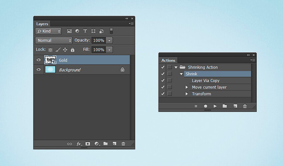Create a new group in Layers

point(106,143)
